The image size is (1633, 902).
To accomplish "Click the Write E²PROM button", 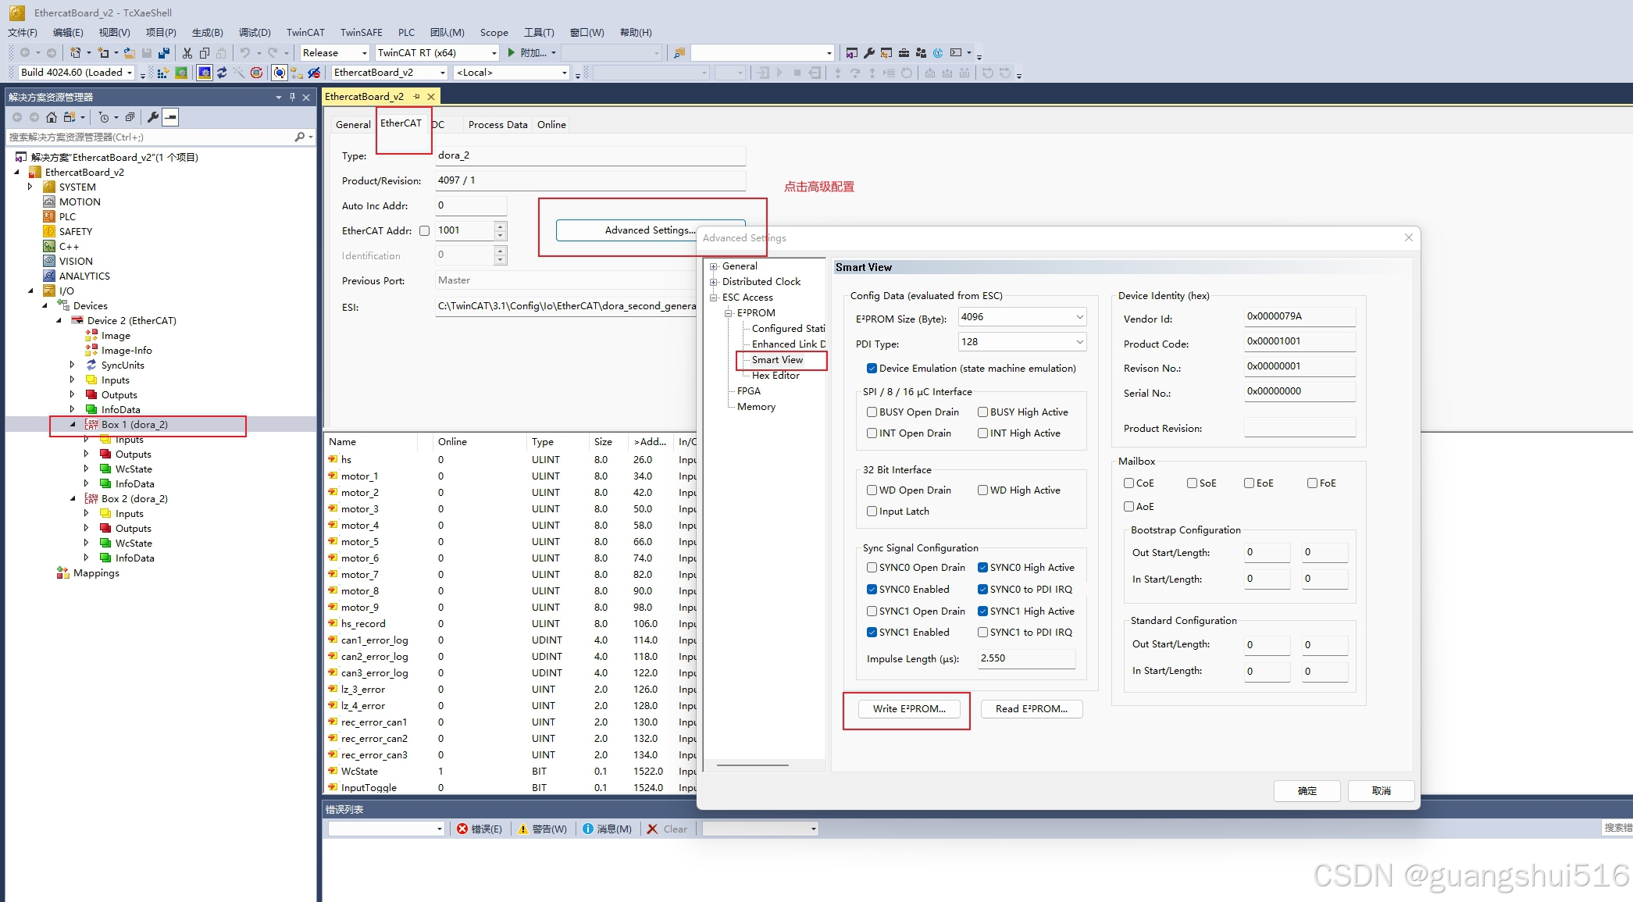I will coord(908,709).
